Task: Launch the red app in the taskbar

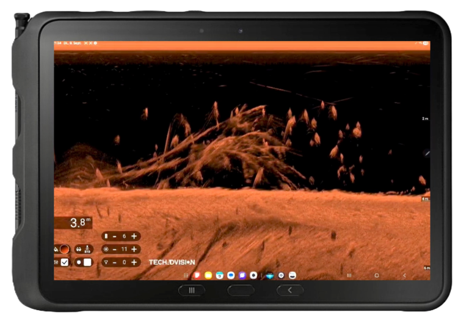Action: pos(197,275)
